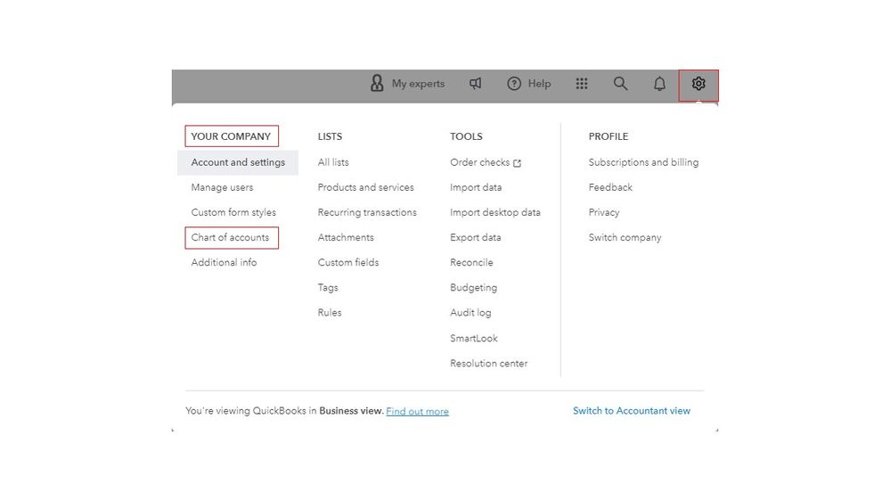The image size is (890, 501).
Task: Open the Reconcile tool
Action: pos(471,262)
